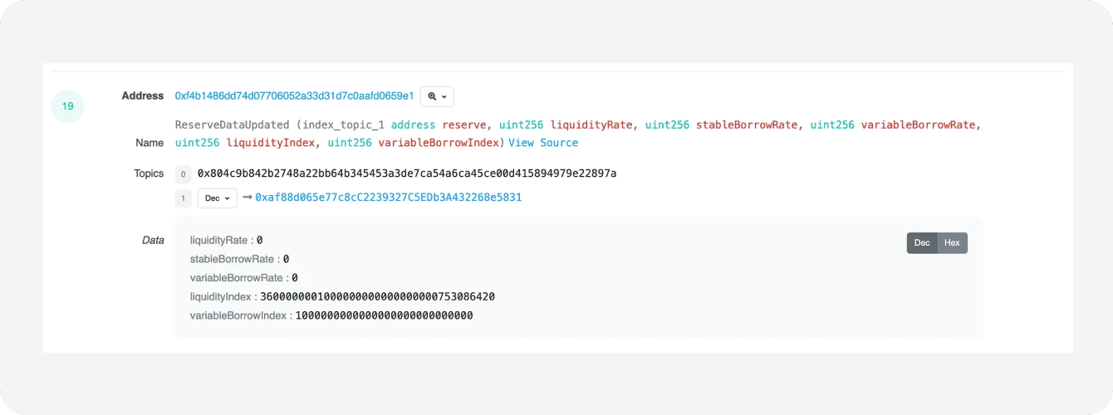The image size is (1113, 415).
Task: Switch Data display to Hex
Action: click(x=952, y=242)
